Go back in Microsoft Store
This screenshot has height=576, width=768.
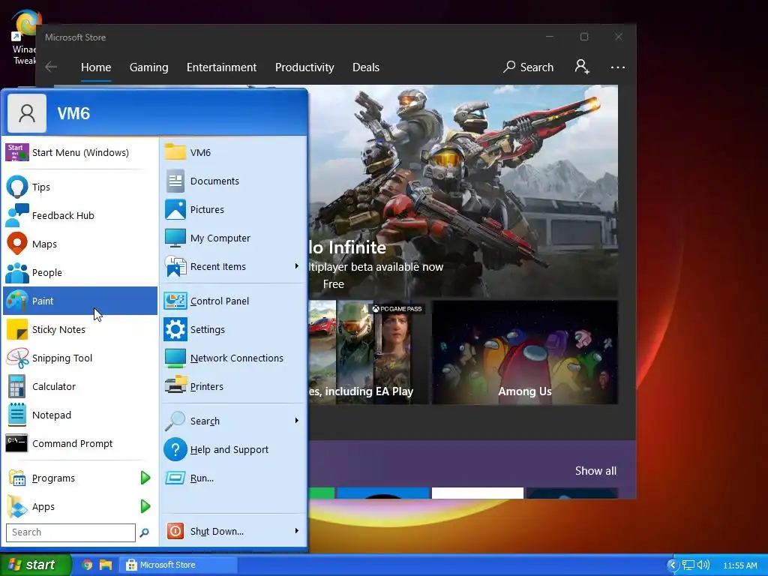(x=51, y=67)
